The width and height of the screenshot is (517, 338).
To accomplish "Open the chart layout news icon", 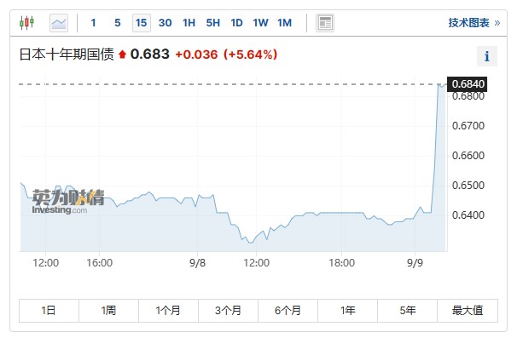I will point(325,23).
